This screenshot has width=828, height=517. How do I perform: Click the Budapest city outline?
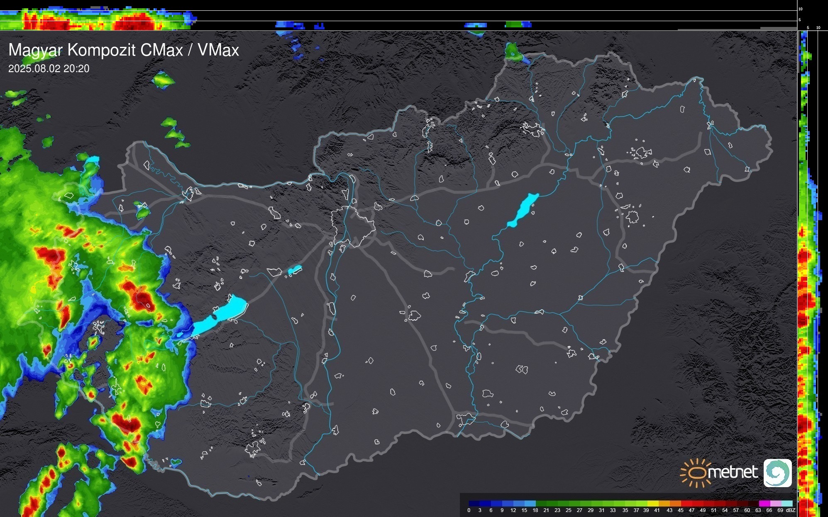353,226
